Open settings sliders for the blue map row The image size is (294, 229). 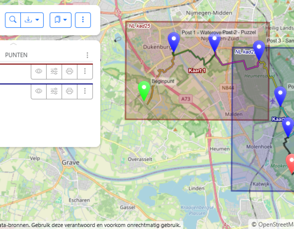click(x=54, y=91)
